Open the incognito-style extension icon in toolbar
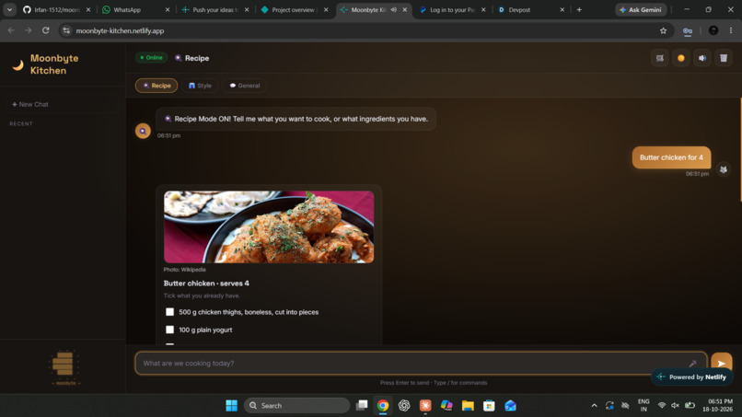 [688, 30]
